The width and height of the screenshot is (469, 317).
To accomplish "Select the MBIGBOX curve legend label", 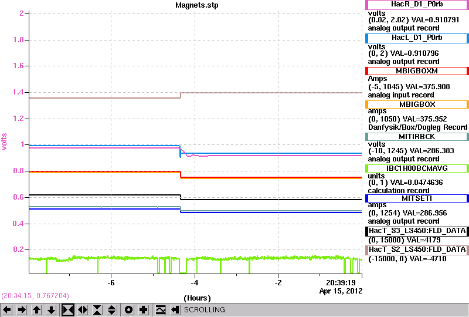I will click(417, 104).
